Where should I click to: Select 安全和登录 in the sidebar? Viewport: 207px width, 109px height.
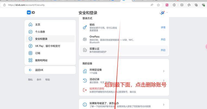coord(50,39)
